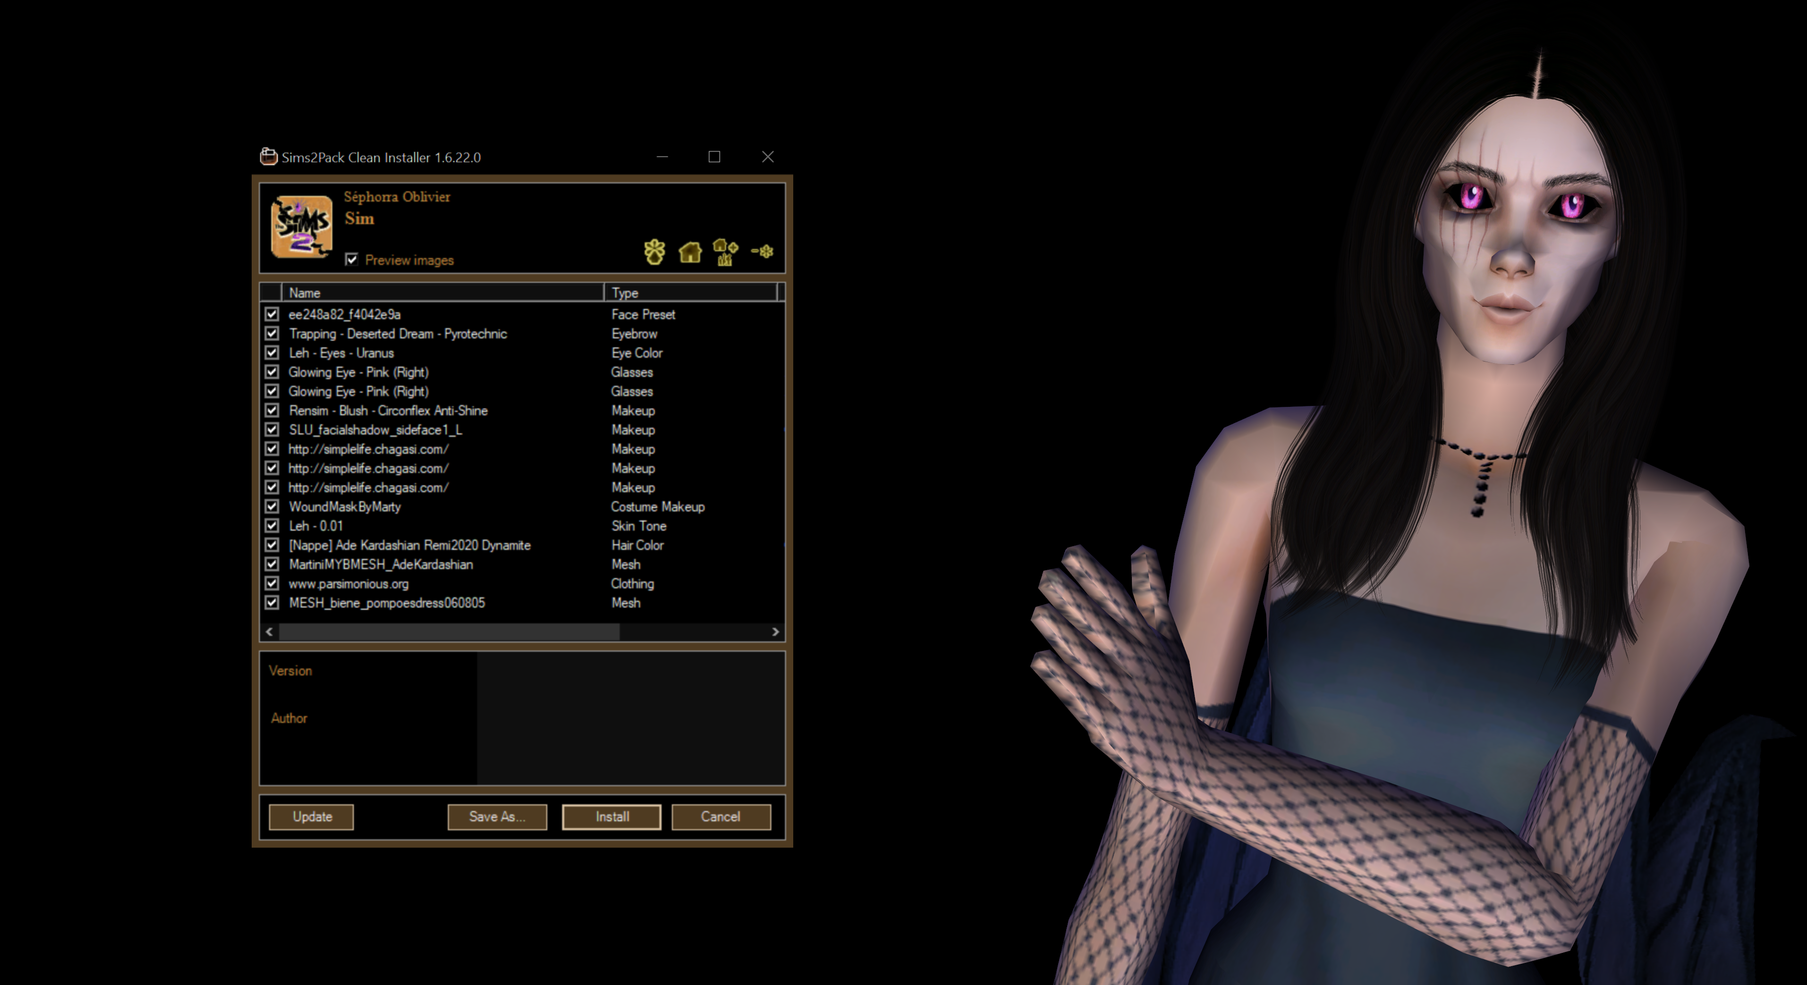Uncheck MESH_biene_pompoesdress060805 checkbox
1807x985 pixels.
272,602
